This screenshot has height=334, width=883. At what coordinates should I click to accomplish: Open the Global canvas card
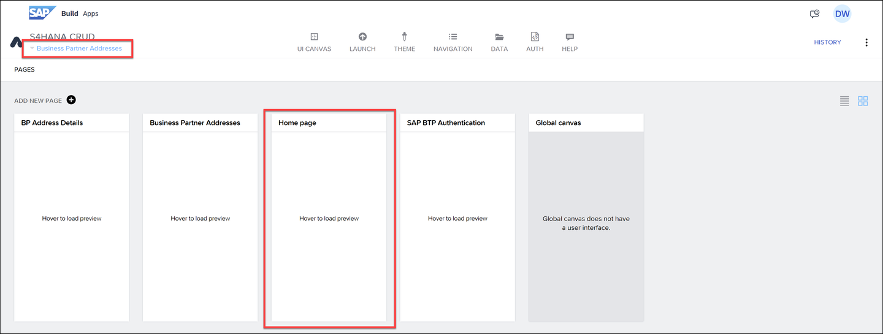pyautogui.click(x=586, y=218)
